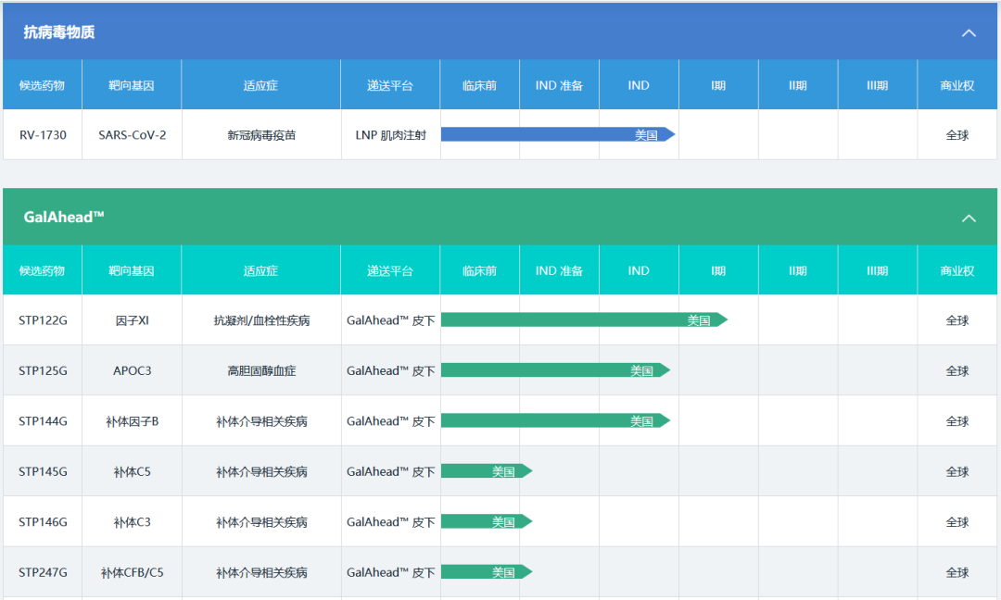Image resolution: width=1001 pixels, height=600 pixels.
Task: Click GalAhead™ 皮下 in STP146G row
Action: coord(391,521)
